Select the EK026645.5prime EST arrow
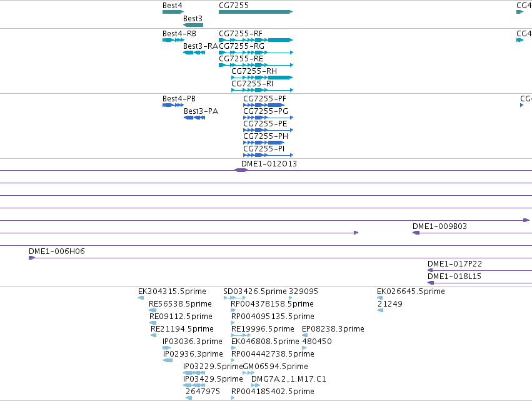This screenshot has width=532, height=401. 380,298
